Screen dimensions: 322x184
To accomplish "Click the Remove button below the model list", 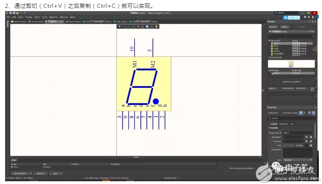I will 40,173.
